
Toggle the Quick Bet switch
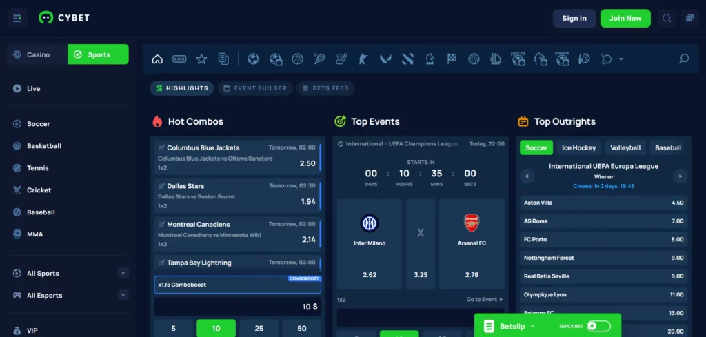coord(599,326)
